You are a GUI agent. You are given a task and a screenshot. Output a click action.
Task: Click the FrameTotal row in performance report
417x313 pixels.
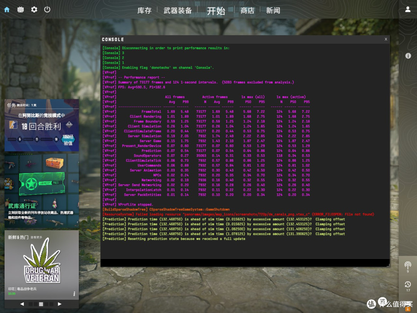pos(206,112)
